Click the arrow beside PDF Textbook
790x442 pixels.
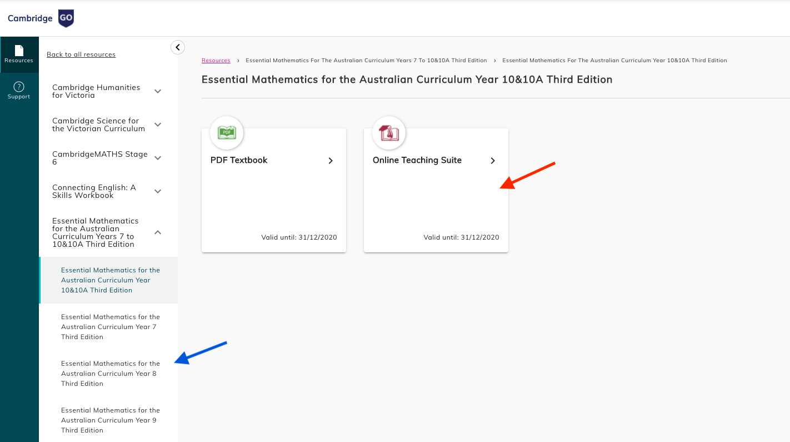[331, 161]
